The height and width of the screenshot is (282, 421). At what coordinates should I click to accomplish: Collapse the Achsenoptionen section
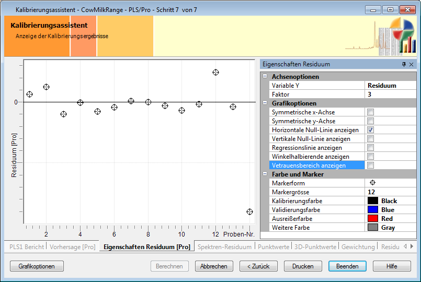[x=265, y=77]
